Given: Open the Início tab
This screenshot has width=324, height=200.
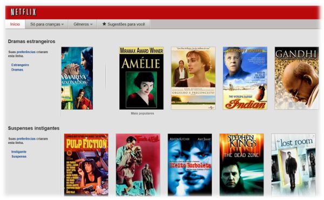Looking at the screenshot, I should click(15, 24).
